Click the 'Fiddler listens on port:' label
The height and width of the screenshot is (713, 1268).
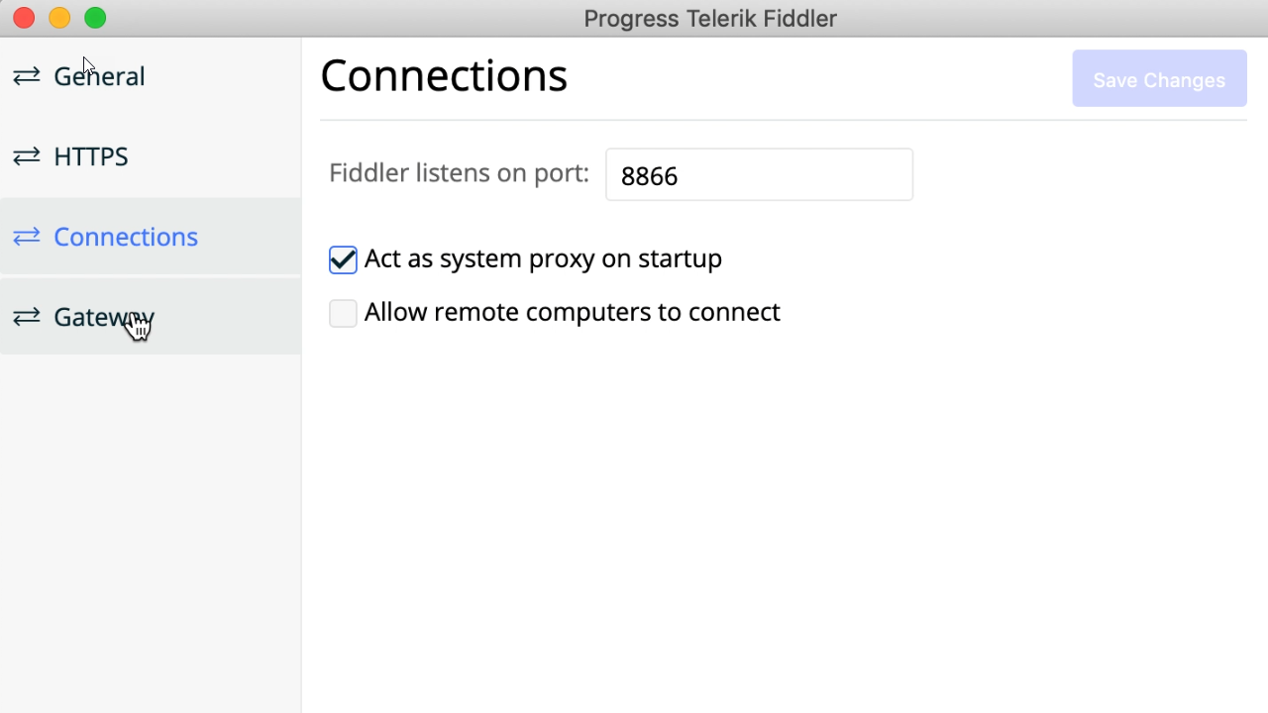pyautogui.click(x=459, y=173)
